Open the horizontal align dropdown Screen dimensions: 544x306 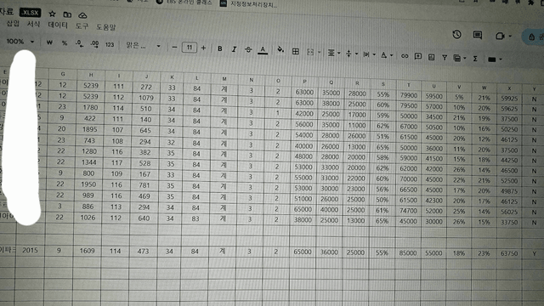(334, 53)
